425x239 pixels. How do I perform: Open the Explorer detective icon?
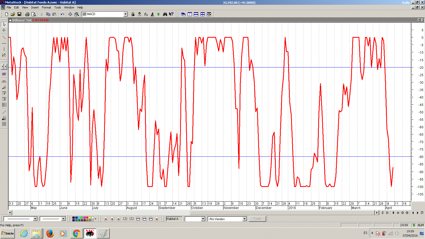tap(139, 14)
